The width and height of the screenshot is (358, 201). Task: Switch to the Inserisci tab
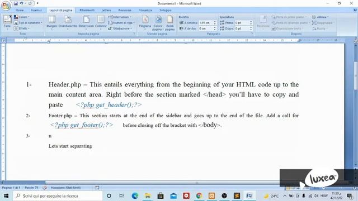(36, 10)
